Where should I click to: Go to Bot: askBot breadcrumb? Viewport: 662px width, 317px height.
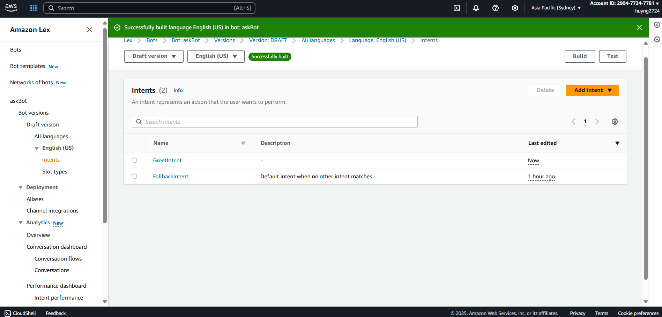186,40
